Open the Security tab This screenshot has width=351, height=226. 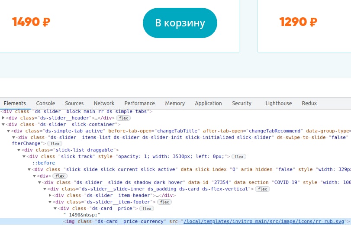(x=242, y=103)
